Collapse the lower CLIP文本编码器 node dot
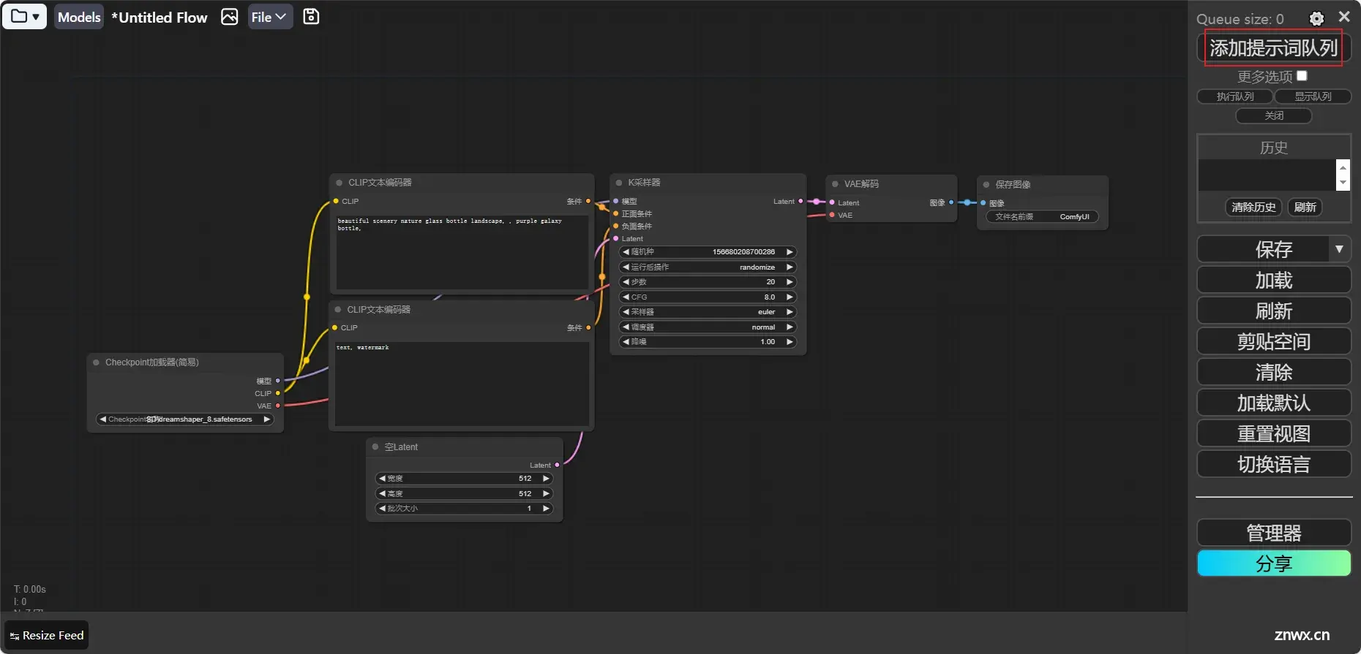 coord(338,310)
